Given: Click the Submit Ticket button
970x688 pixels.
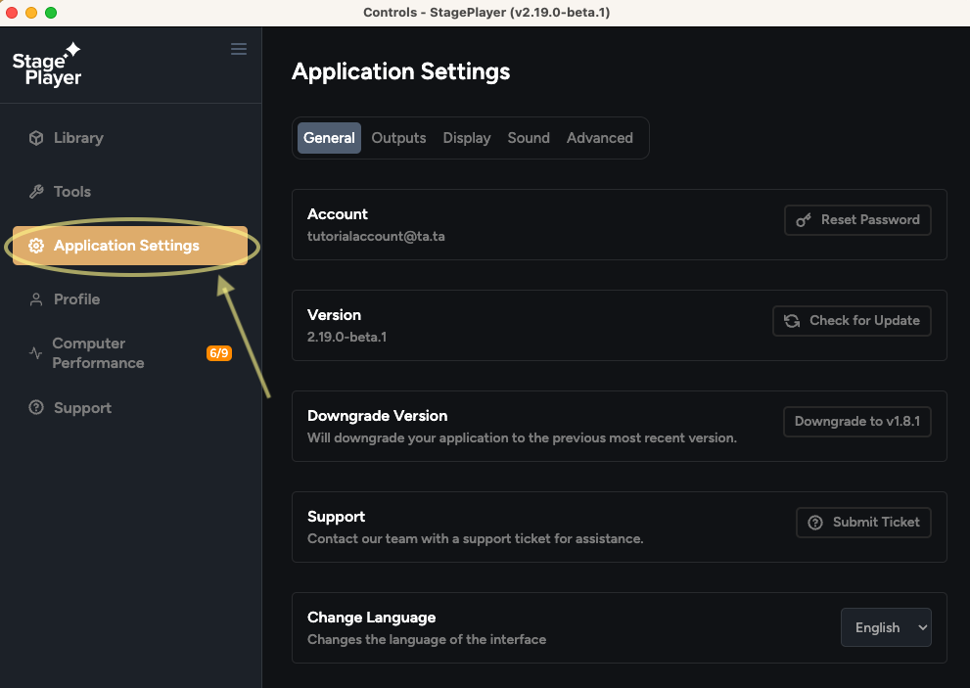Looking at the screenshot, I should [863, 523].
